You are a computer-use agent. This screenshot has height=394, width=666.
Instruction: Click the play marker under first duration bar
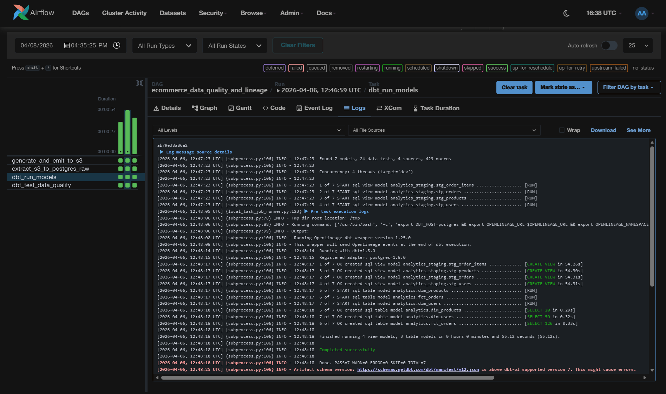point(120,152)
